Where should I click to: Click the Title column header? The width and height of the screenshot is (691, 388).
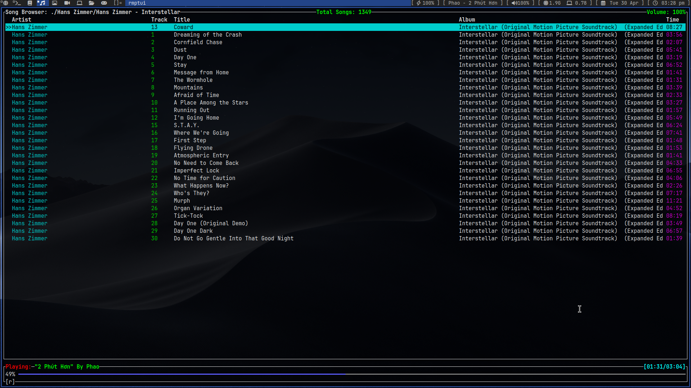coord(182,20)
